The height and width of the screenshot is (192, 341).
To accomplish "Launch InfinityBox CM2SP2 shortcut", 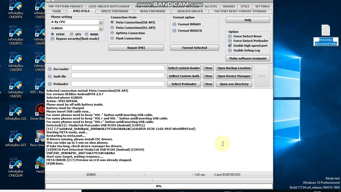I will [x=15, y=88].
